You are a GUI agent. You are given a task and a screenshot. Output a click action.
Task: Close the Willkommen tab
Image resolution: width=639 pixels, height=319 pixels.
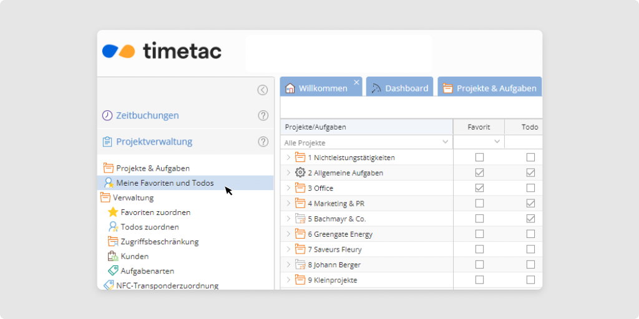pos(357,82)
